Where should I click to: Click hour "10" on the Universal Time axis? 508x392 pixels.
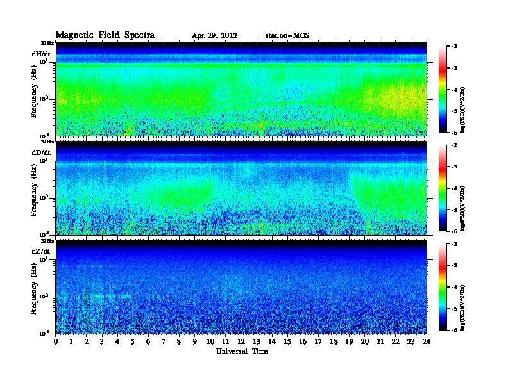coord(210,341)
